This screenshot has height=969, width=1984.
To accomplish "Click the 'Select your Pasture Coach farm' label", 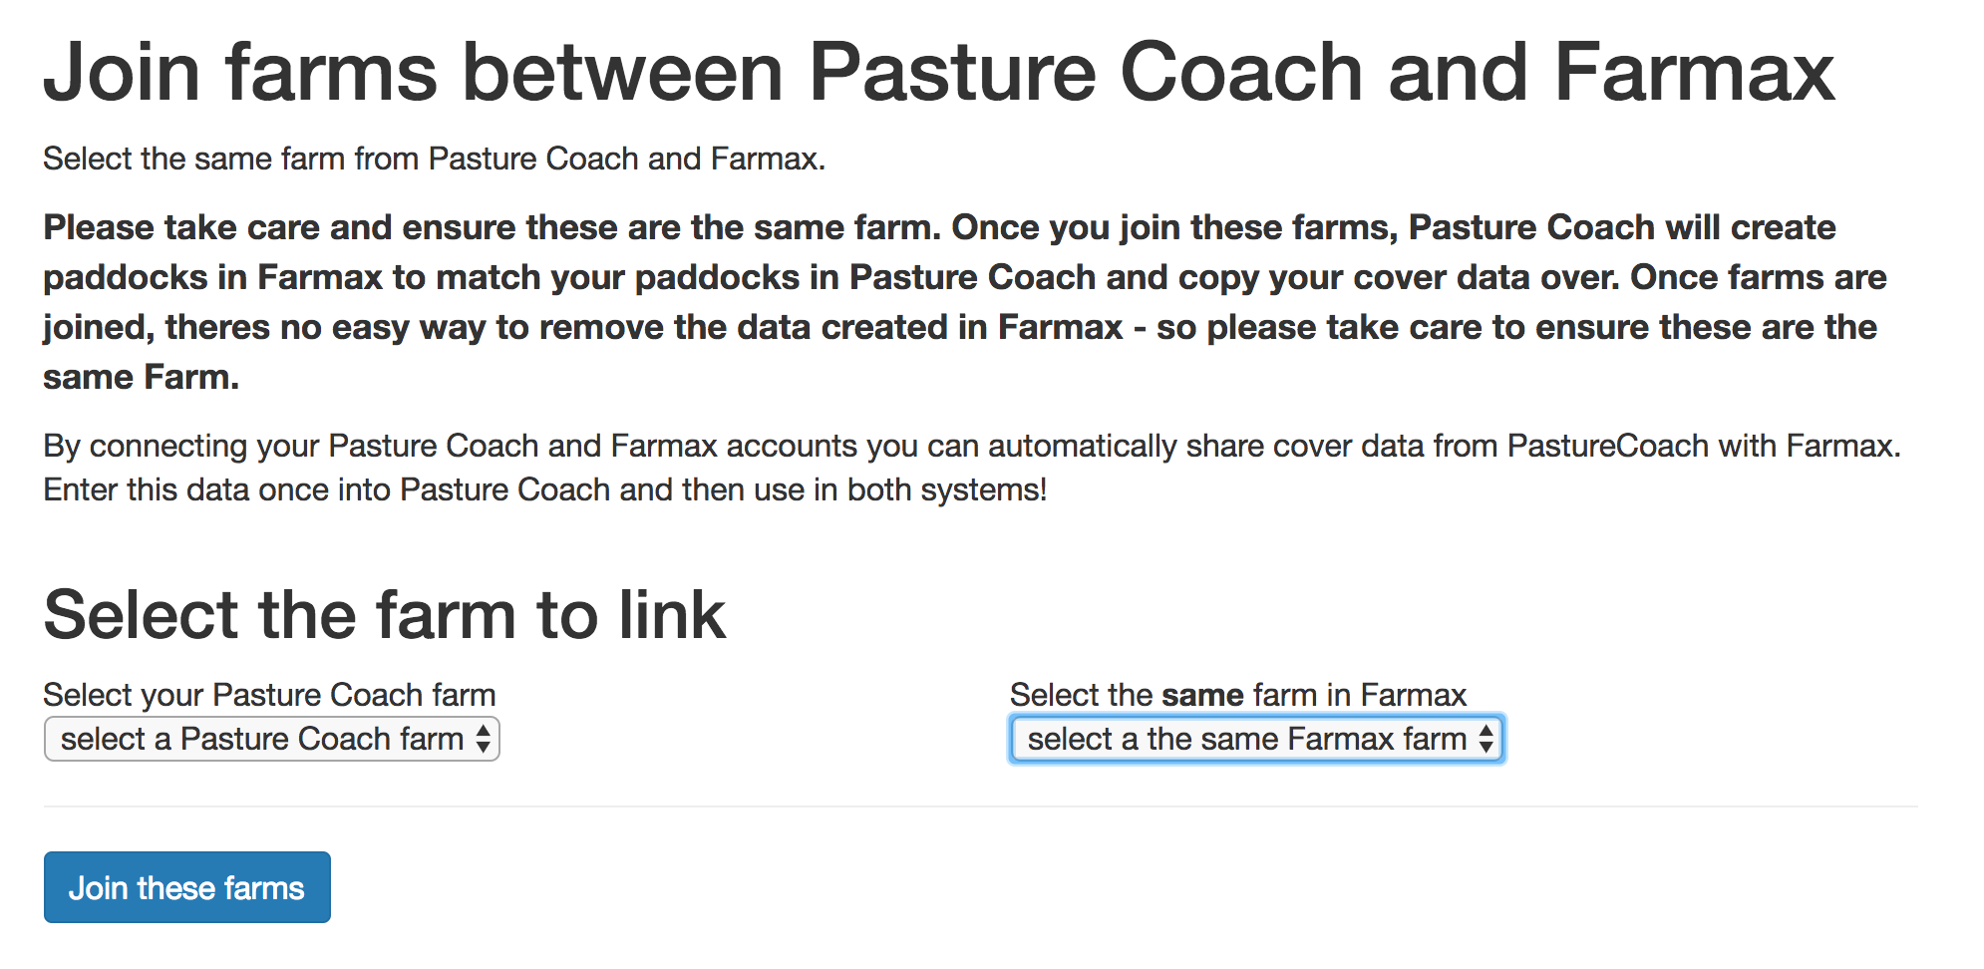I will 269,695.
